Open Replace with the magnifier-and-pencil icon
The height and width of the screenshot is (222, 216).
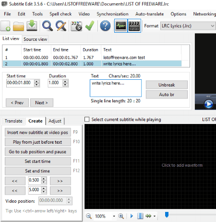(61, 26)
